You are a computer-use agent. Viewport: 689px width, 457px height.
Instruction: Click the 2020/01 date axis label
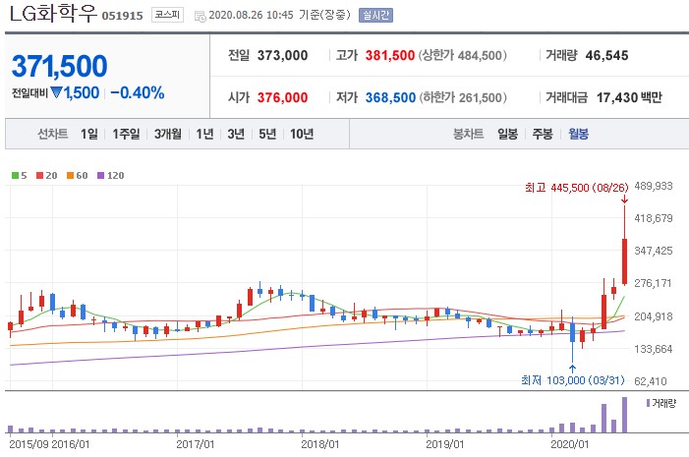point(569,444)
